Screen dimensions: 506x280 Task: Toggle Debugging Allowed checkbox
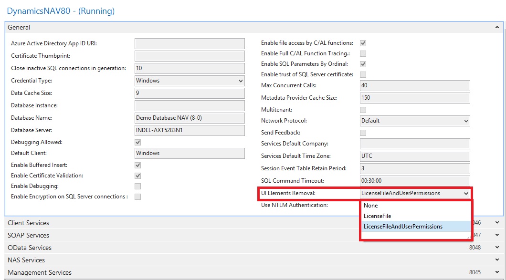pos(138,142)
